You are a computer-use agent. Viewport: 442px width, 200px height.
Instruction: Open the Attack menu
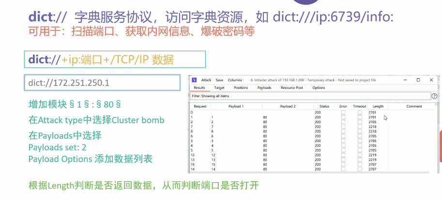pos(206,80)
